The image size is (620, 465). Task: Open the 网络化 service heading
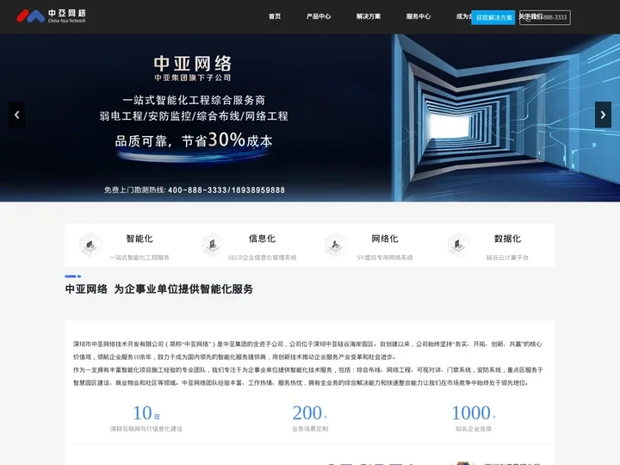pyautogui.click(x=384, y=239)
